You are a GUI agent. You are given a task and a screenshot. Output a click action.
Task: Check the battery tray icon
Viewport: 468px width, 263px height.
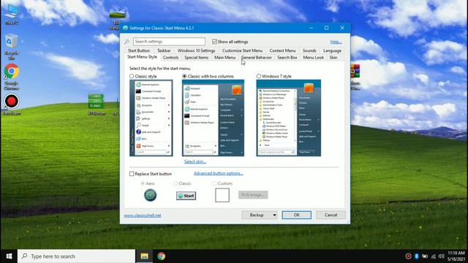(x=425, y=256)
